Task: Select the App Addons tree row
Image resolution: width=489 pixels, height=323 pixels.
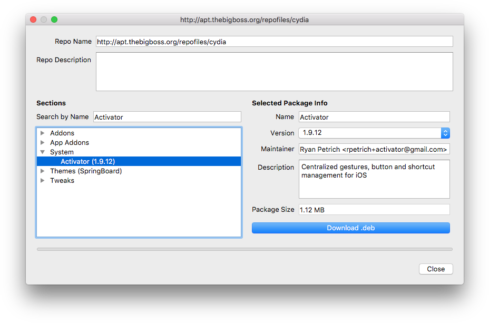Action: click(x=139, y=142)
